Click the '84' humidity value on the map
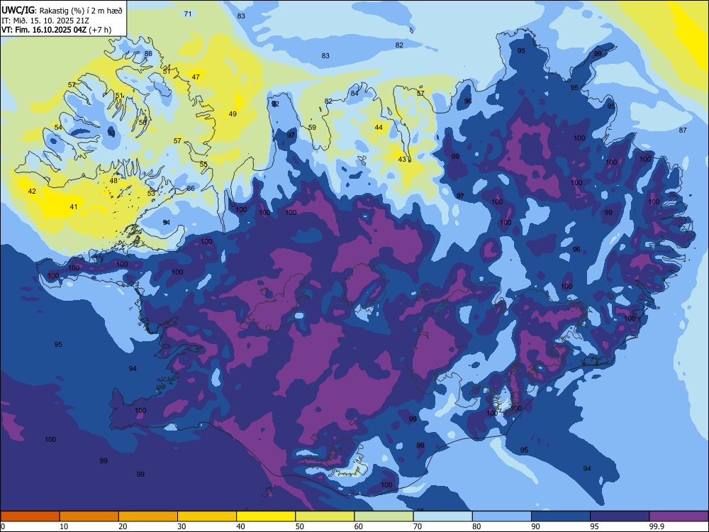Viewport: 709px width, 532px height. point(354,93)
